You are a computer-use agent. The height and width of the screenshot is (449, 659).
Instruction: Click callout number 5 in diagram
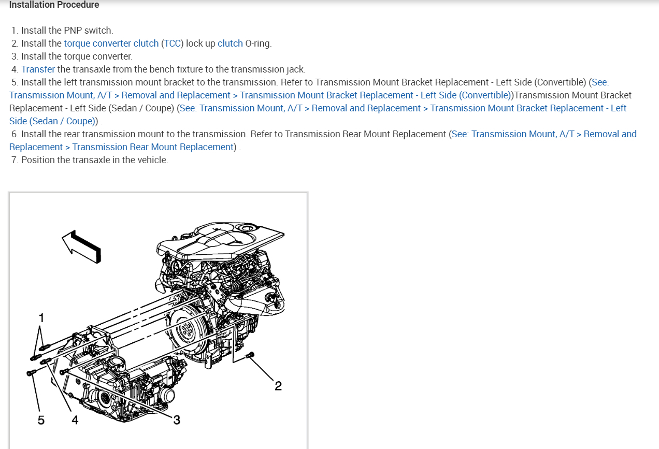pos(41,420)
